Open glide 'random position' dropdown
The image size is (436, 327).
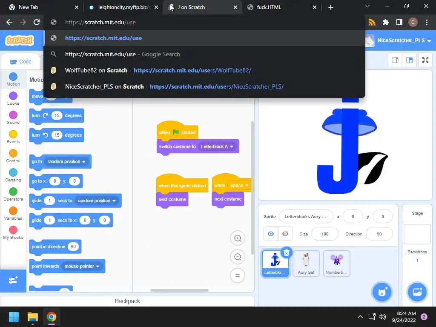click(97, 201)
